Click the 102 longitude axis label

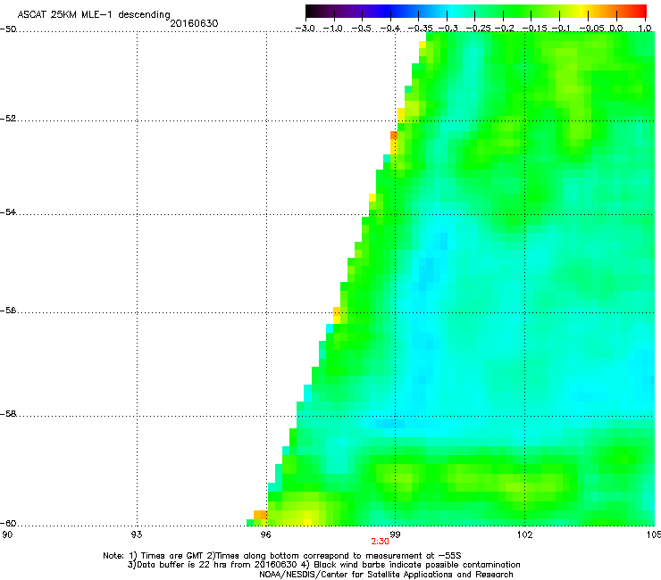click(524, 534)
